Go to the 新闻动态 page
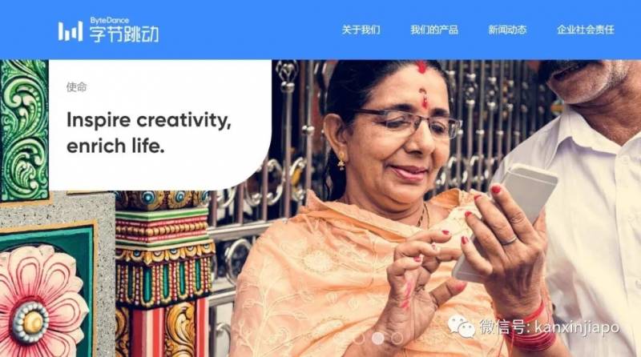 [507, 30]
